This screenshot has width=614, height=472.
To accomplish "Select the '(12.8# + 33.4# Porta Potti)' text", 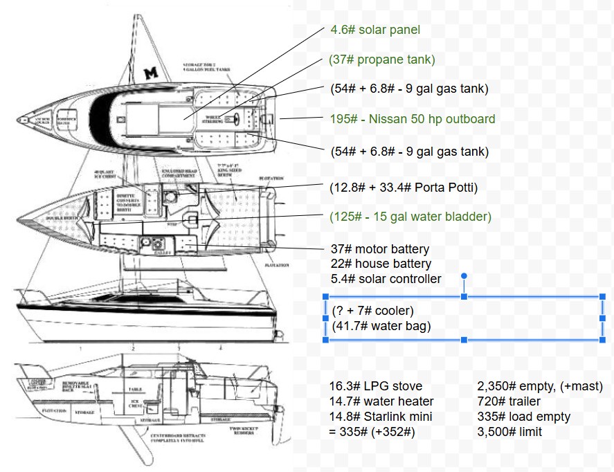I will (404, 187).
